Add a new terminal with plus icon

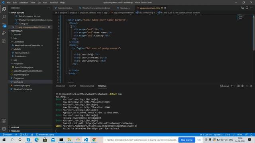point(231,86)
